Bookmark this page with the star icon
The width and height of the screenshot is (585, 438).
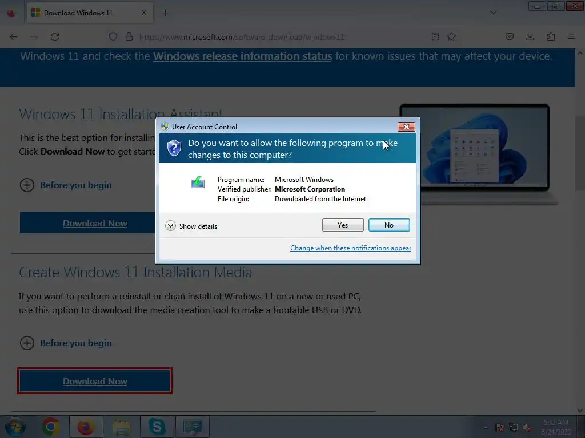point(451,36)
